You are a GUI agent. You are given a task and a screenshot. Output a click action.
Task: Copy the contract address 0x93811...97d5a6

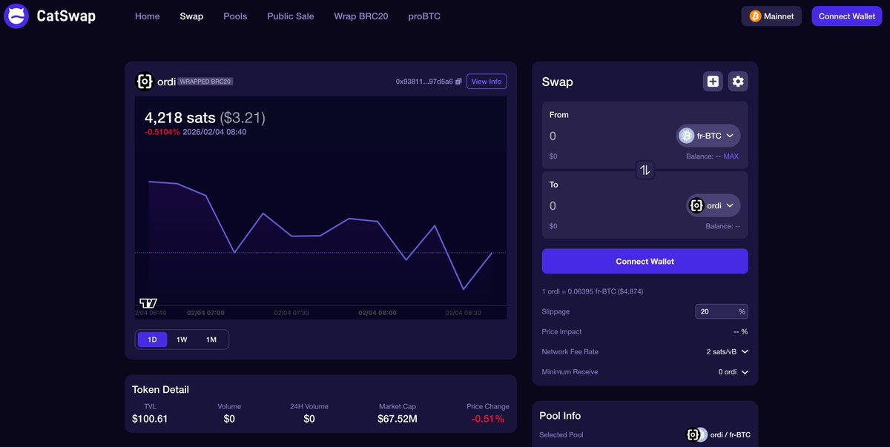[x=458, y=82]
